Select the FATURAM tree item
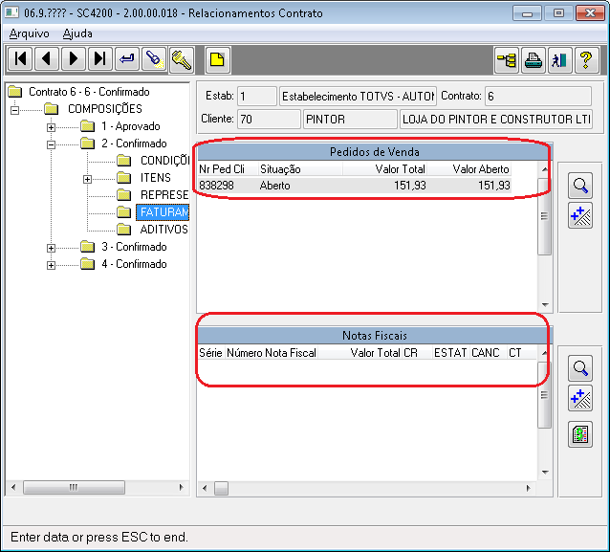This screenshot has height=552, width=610. coord(163,212)
